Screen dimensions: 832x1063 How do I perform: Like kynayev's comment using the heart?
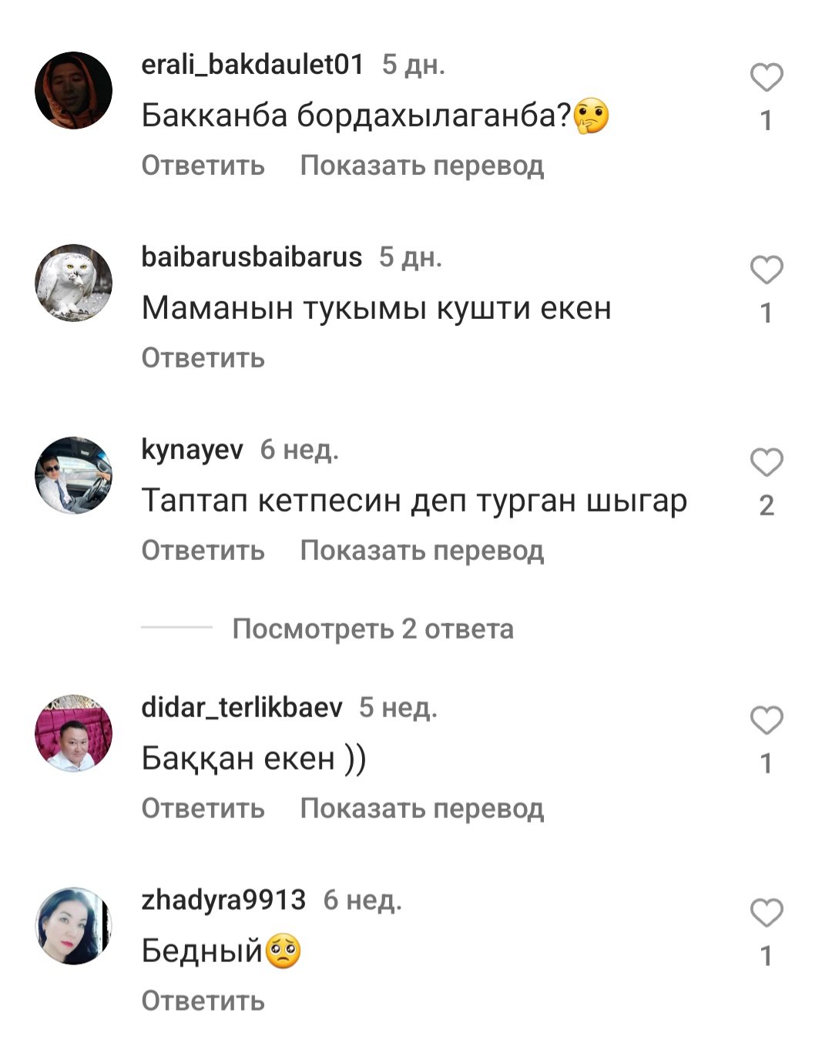pos(767,463)
